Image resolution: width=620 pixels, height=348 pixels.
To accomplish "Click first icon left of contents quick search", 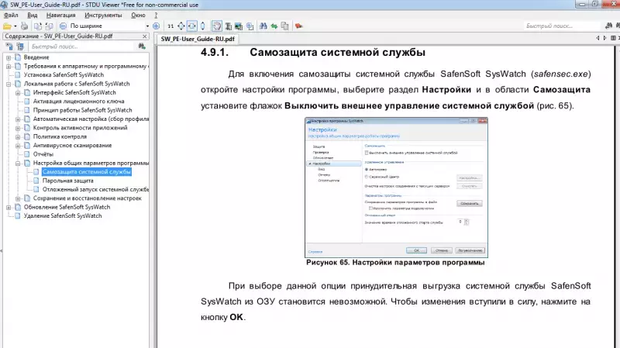I will [x=9, y=47].
